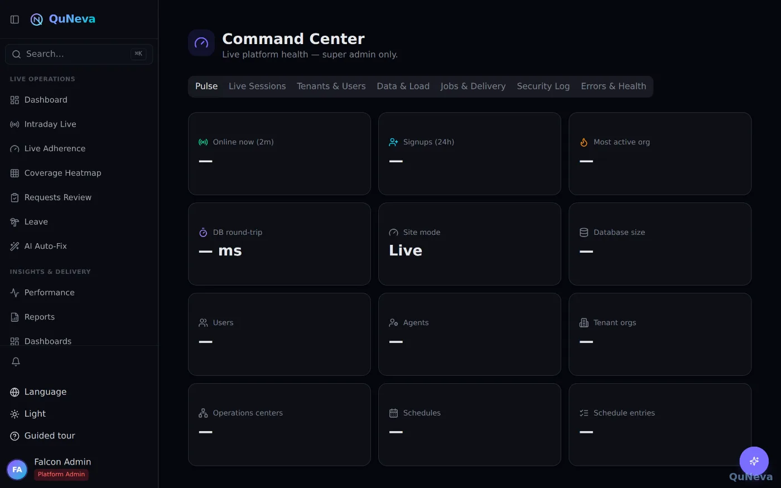
Task: Click the QuNeva logo icon
Action: pyautogui.click(x=37, y=20)
